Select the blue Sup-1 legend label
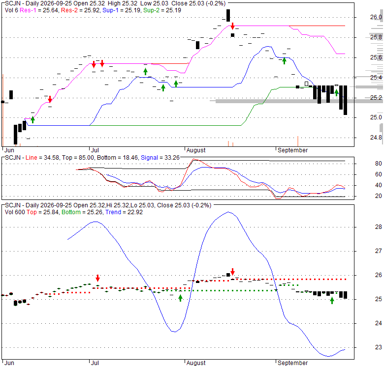The width and height of the screenshot is (384, 366). coord(110,10)
